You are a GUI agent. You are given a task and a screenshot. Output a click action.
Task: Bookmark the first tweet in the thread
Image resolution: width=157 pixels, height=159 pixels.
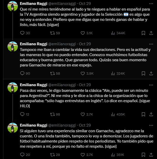click(144, 33)
